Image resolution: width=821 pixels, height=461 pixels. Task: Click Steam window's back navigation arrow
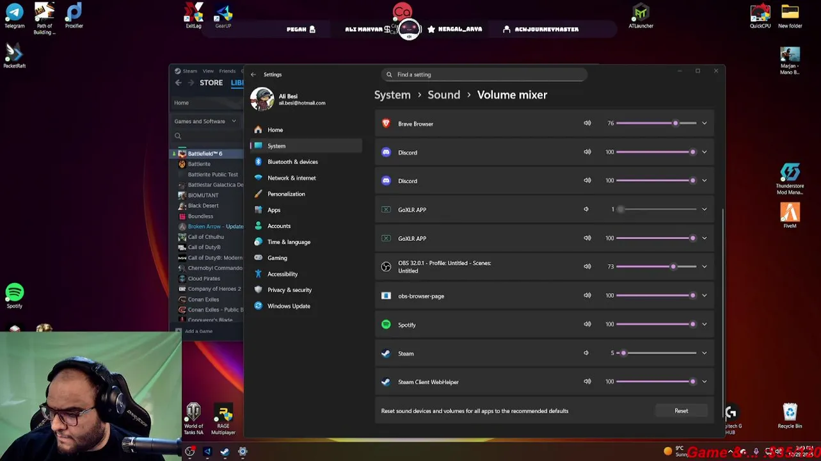click(179, 83)
